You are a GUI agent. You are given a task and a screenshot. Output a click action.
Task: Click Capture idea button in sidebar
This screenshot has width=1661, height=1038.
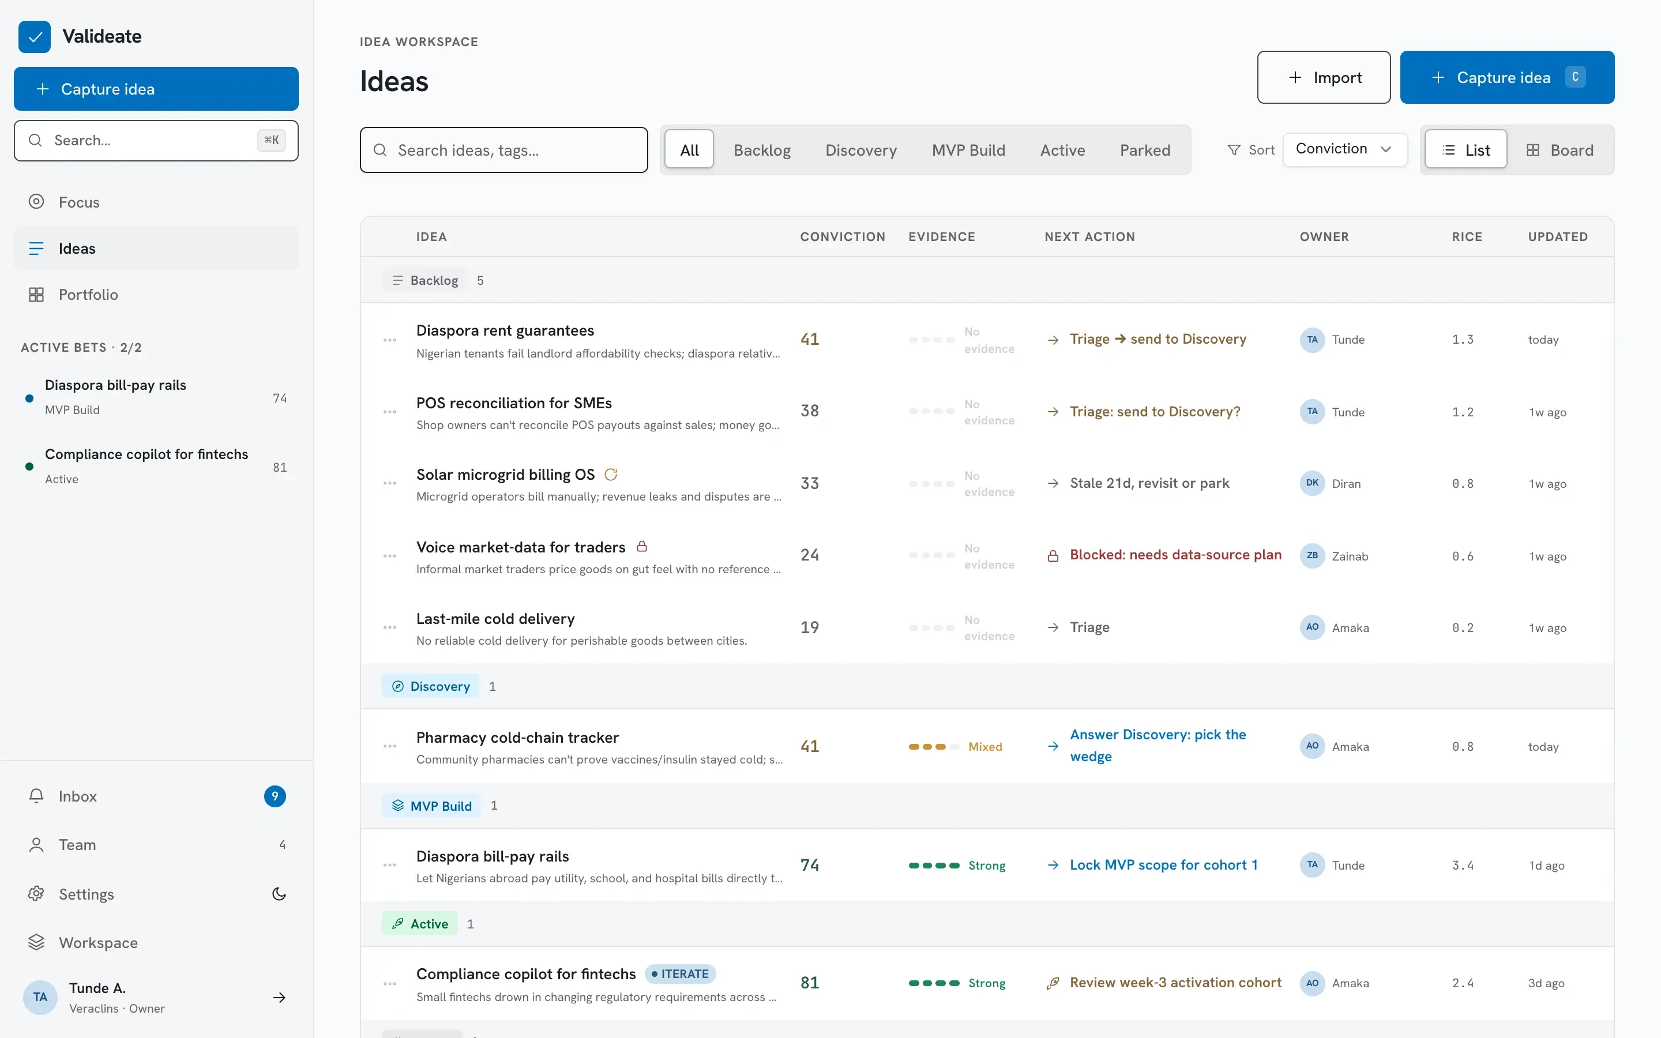click(x=156, y=89)
